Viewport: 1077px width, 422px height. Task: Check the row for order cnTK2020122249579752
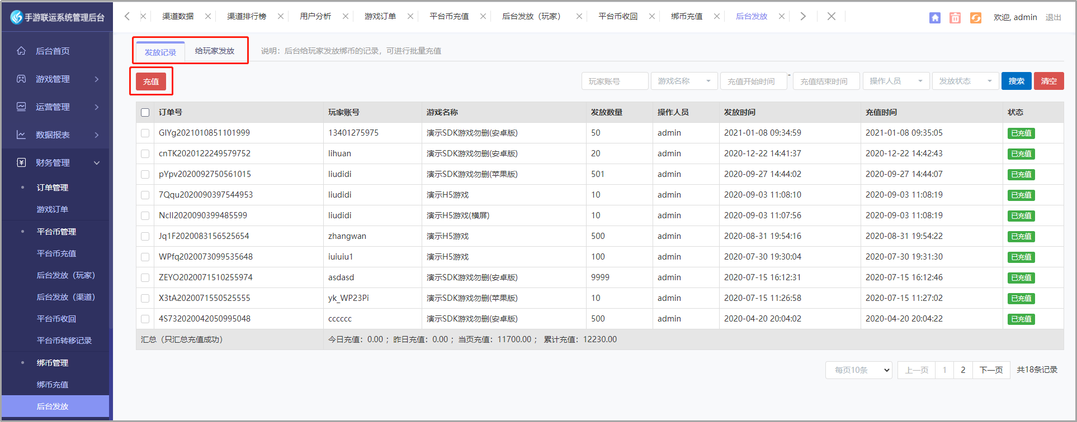point(145,154)
